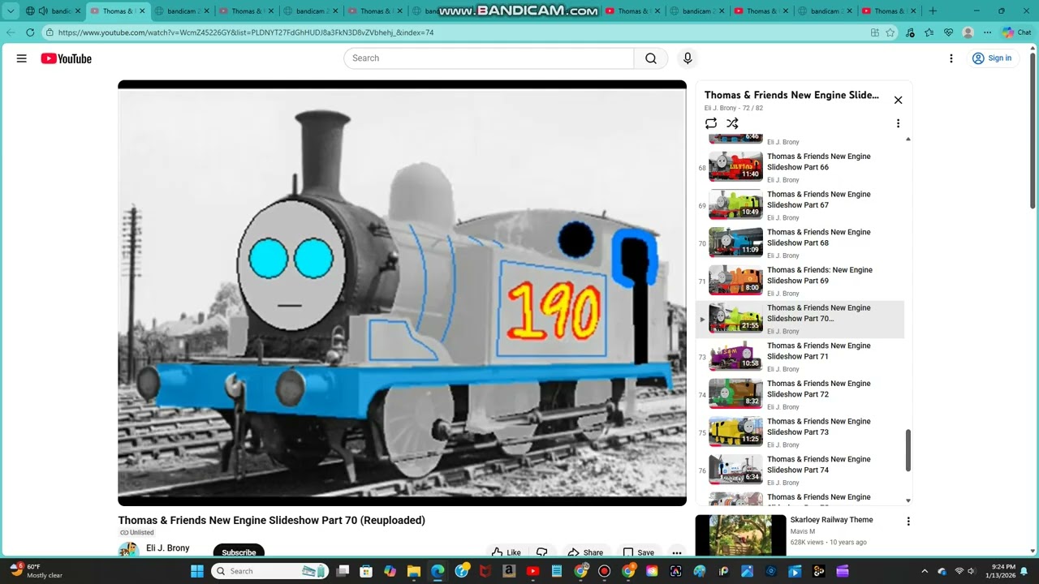Open the YouTube app on taskbar
The image size is (1039, 584).
coord(532,571)
